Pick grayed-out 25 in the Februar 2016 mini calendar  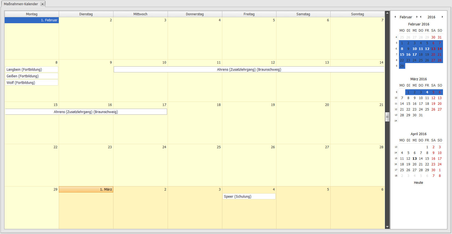point(402,37)
